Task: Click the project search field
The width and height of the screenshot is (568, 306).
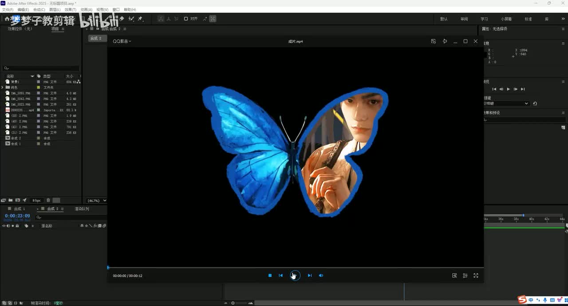Action: click(x=41, y=68)
